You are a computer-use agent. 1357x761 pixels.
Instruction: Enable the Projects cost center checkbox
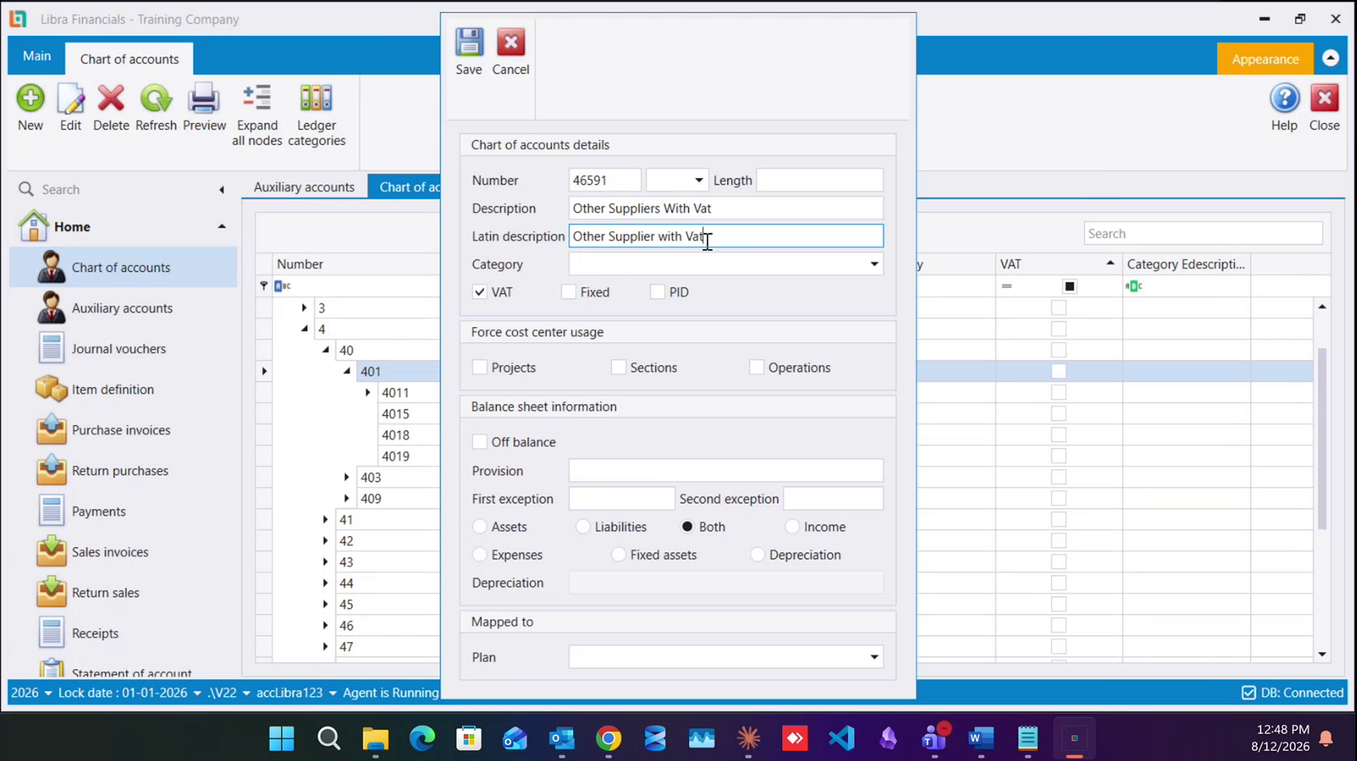[479, 368]
